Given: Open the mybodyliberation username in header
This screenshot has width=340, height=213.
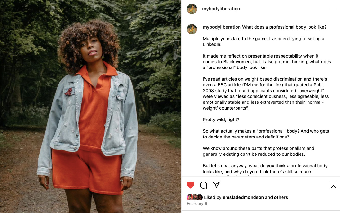Looking at the screenshot, I should pyautogui.click(x=221, y=9).
